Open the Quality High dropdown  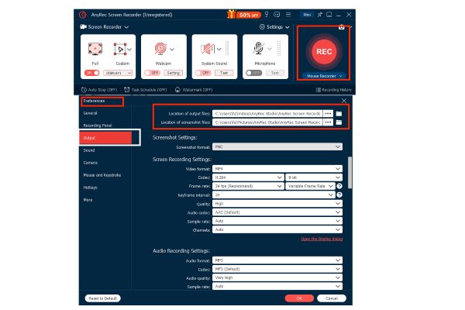point(277,204)
